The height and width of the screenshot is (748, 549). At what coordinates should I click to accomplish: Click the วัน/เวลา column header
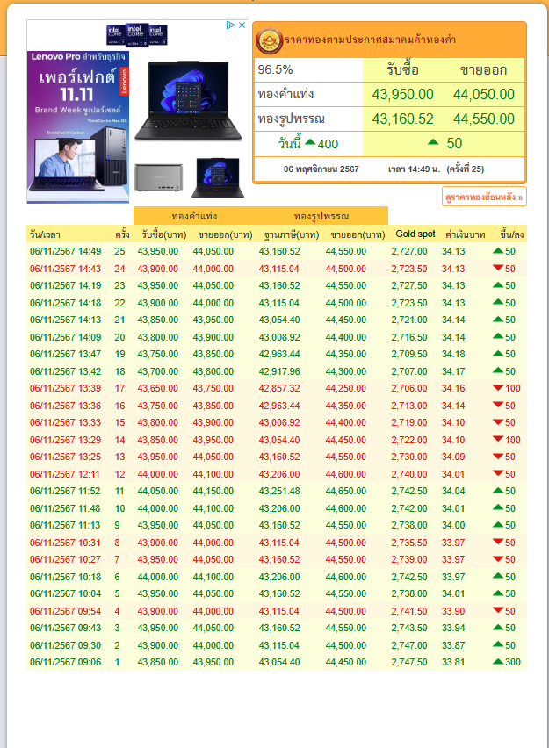pos(45,235)
